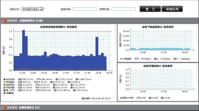Click the chart title 业务可用性统计-京东首页
Viewport: 199px width, 111px height.
click(x=158, y=66)
